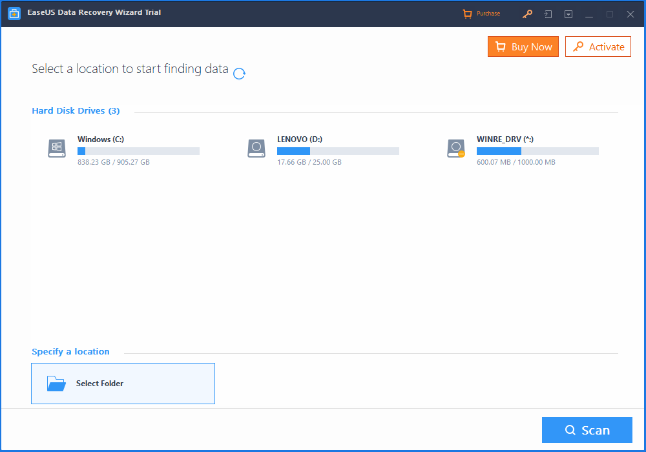
Task: Click the 838.23 GB / 905.27 GB text
Action: coord(113,162)
